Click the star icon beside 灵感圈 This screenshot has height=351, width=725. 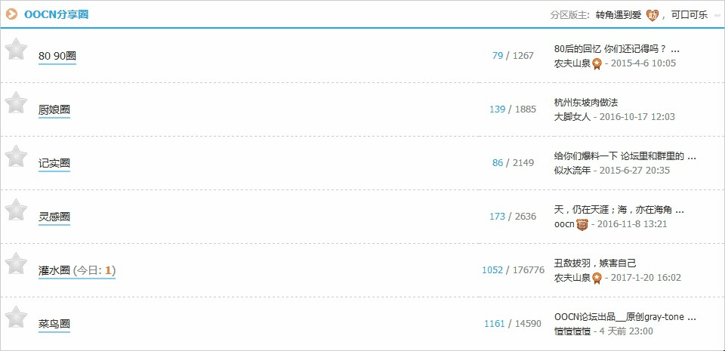[16, 210]
